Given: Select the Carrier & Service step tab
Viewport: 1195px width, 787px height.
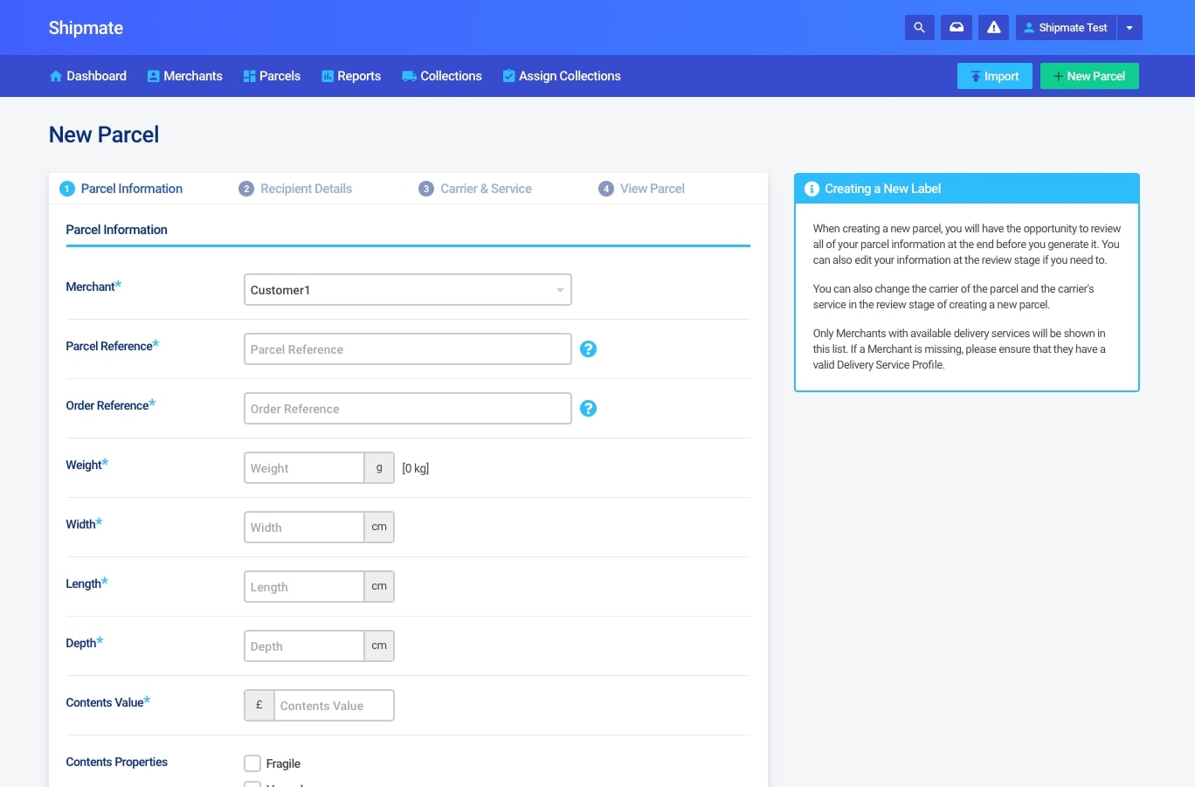Looking at the screenshot, I should (475, 189).
